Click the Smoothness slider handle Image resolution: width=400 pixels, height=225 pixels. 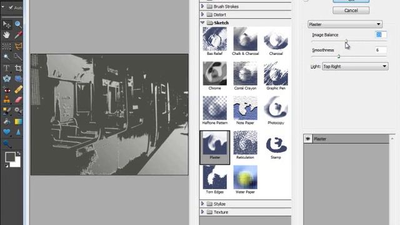(339, 56)
